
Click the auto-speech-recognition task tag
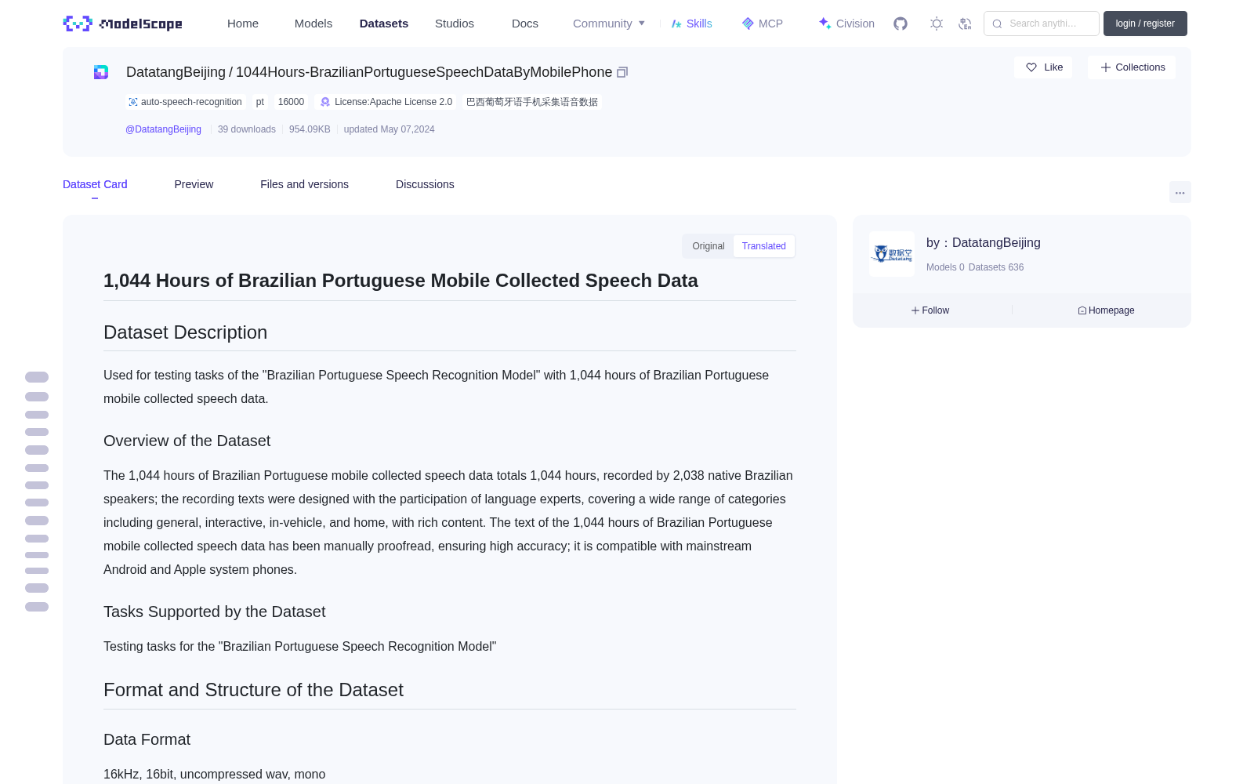185,102
